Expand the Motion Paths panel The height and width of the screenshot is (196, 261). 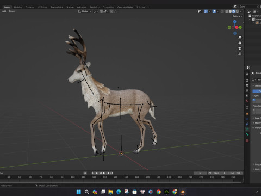point(253,123)
